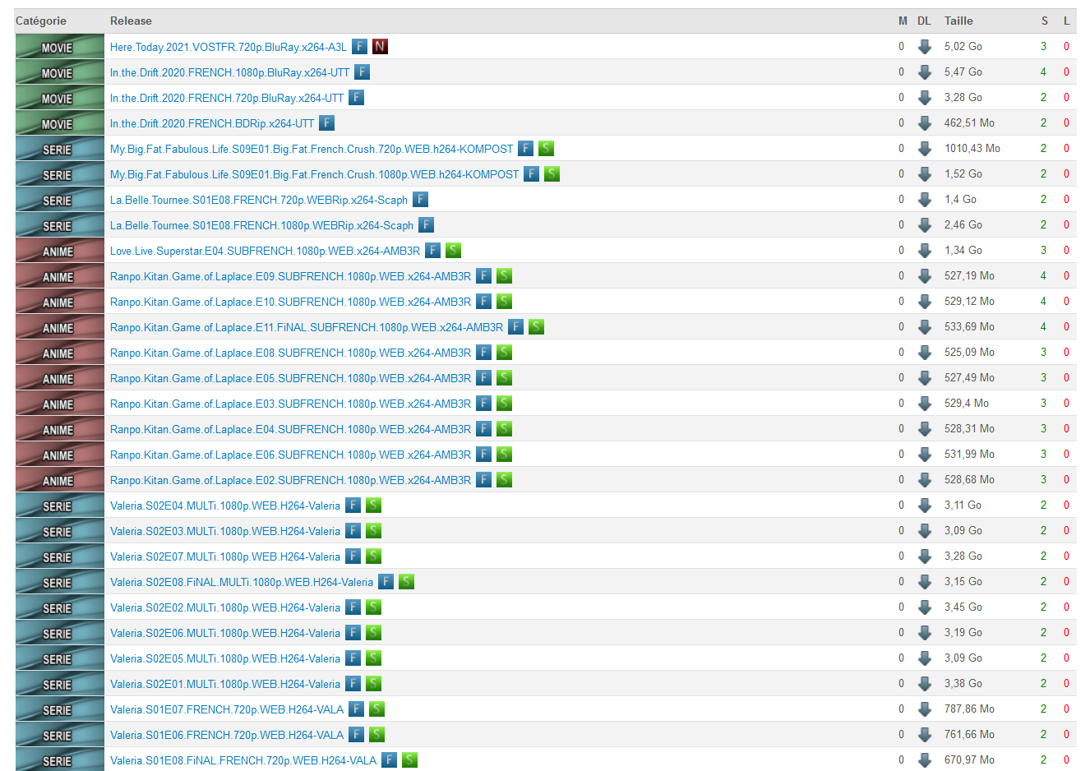1090x771 pixels.
Task: Open Valeria.S01E08.FiNAL.FRENCH.720p release link
Action: pyautogui.click(x=243, y=760)
